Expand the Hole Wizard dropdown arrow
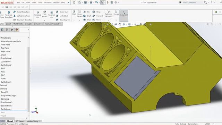 pyautogui.click(x=45, y=20)
